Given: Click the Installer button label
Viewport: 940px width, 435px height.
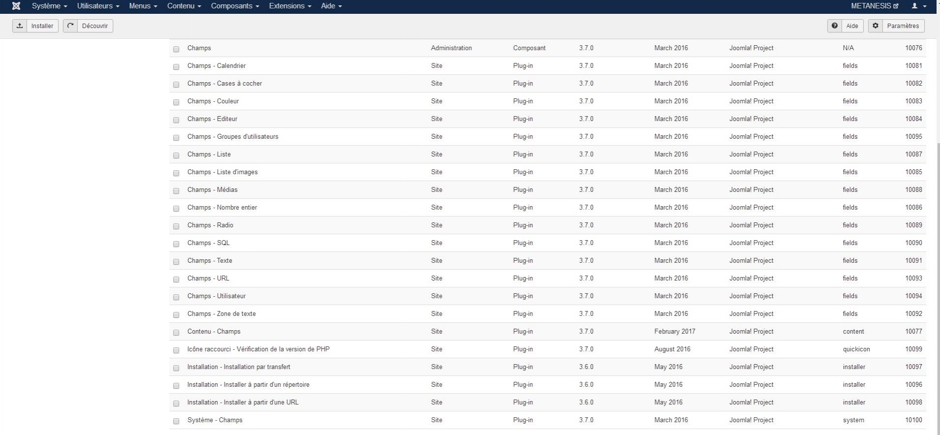Looking at the screenshot, I should [x=42, y=26].
